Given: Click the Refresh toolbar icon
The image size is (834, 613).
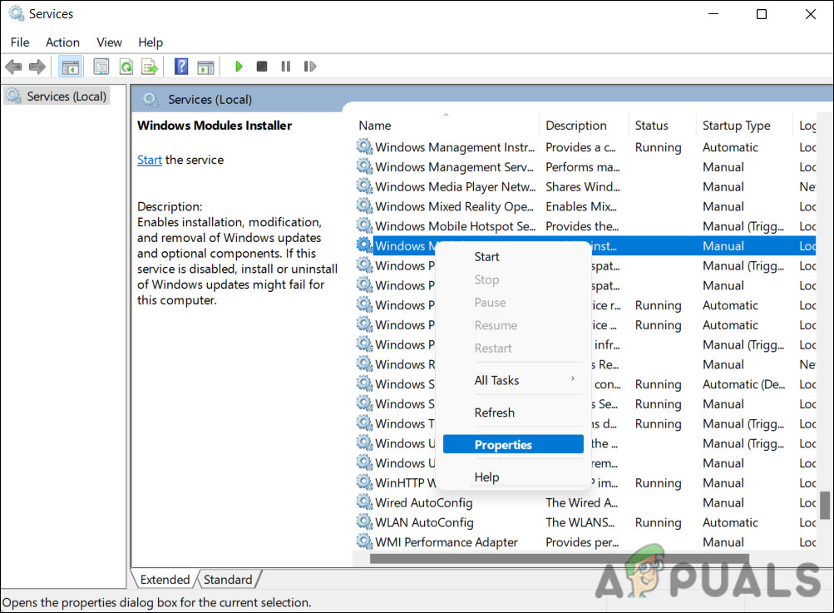Looking at the screenshot, I should (126, 67).
